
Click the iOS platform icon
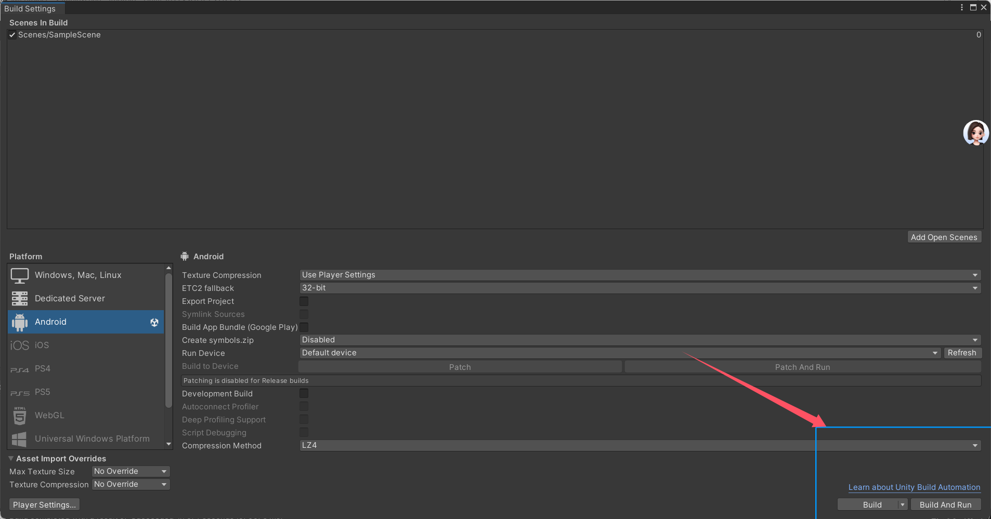pos(20,345)
